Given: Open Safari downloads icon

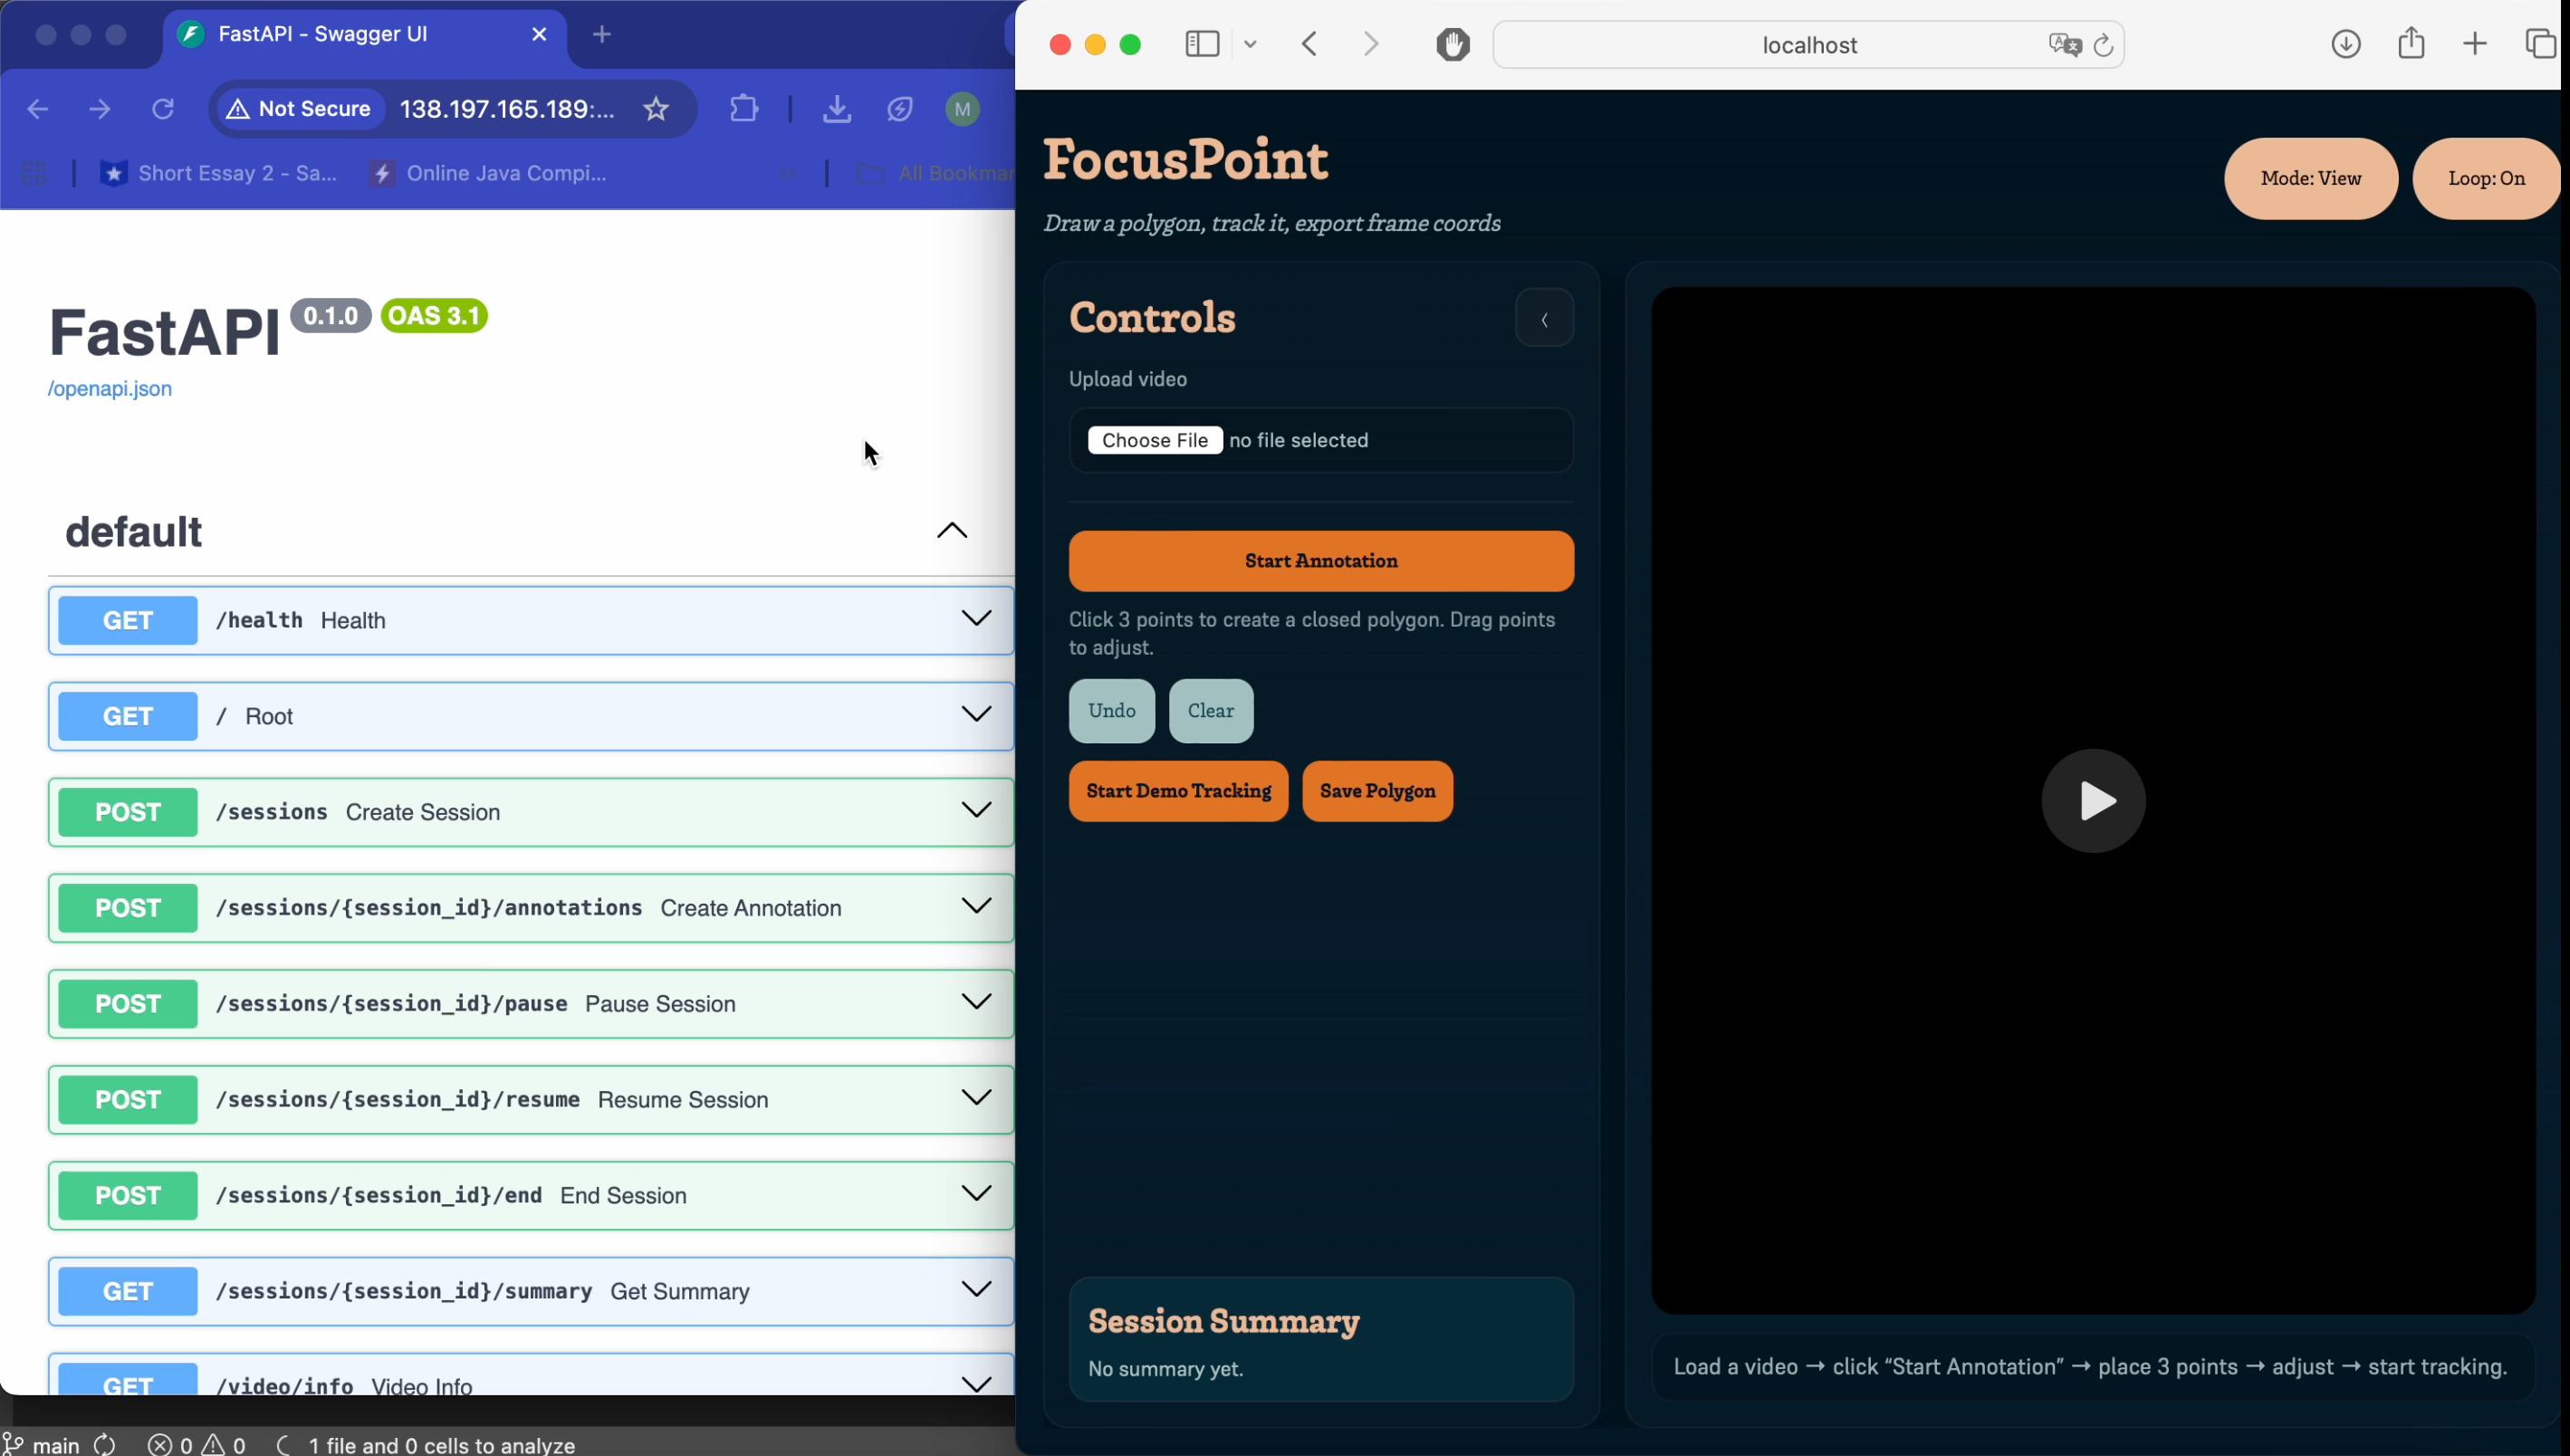Looking at the screenshot, I should 2345,44.
